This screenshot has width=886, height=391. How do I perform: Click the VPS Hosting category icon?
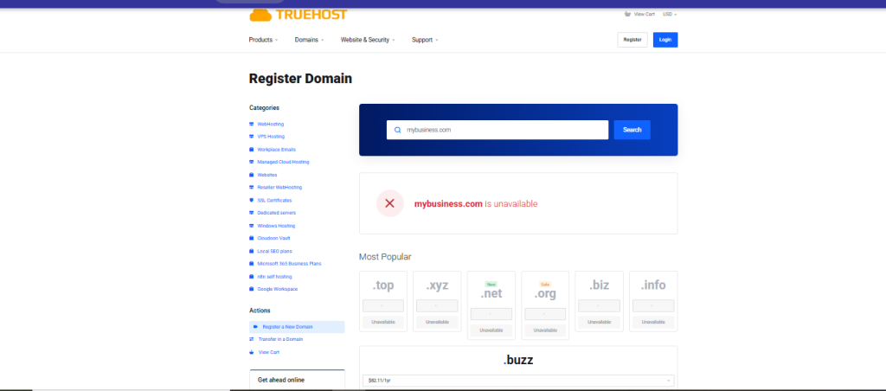coord(252,137)
